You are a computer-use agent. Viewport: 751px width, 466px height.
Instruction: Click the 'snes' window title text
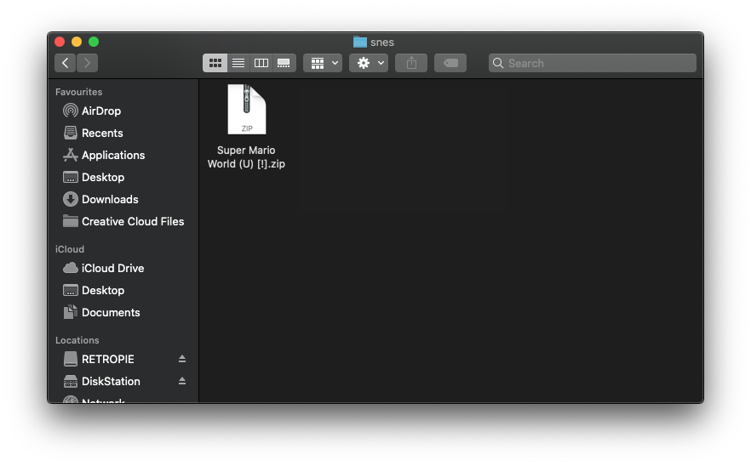pyautogui.click(x=382, y=43)
